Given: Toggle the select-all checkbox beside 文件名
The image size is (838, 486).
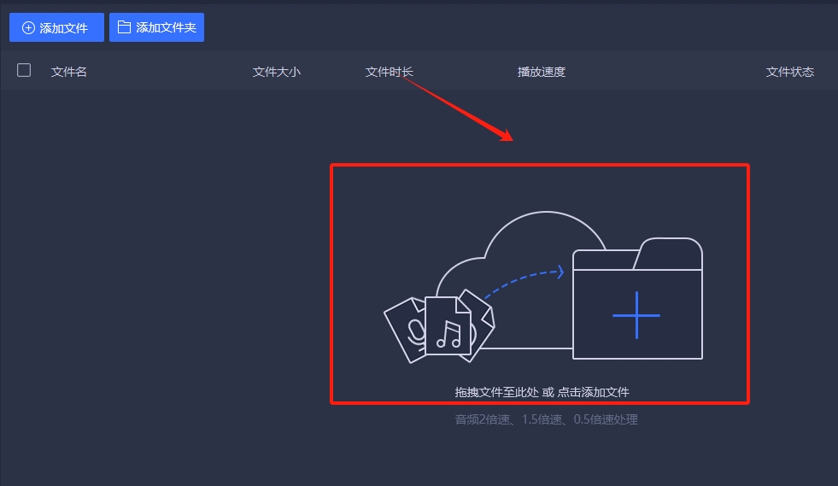Looking at the screenshot, I should click(x=24, y=70).
